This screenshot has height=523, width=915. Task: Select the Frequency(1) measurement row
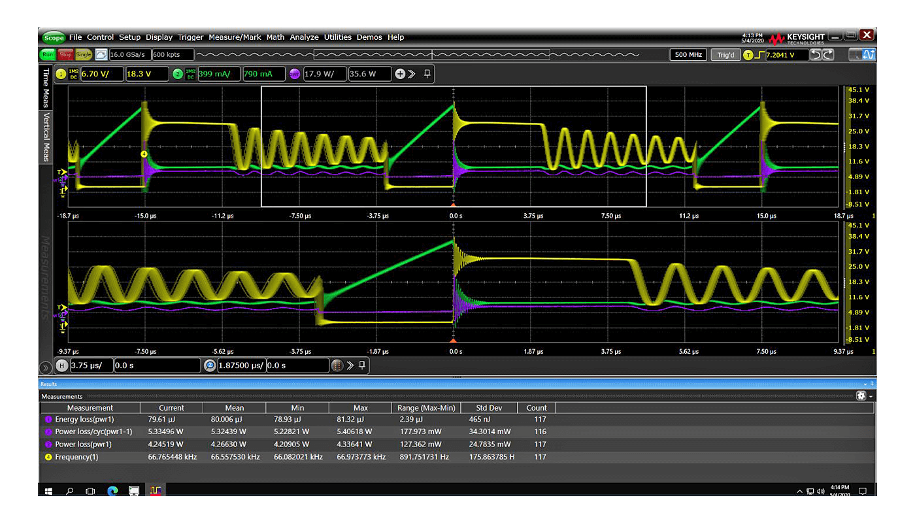tap(457, 457)
